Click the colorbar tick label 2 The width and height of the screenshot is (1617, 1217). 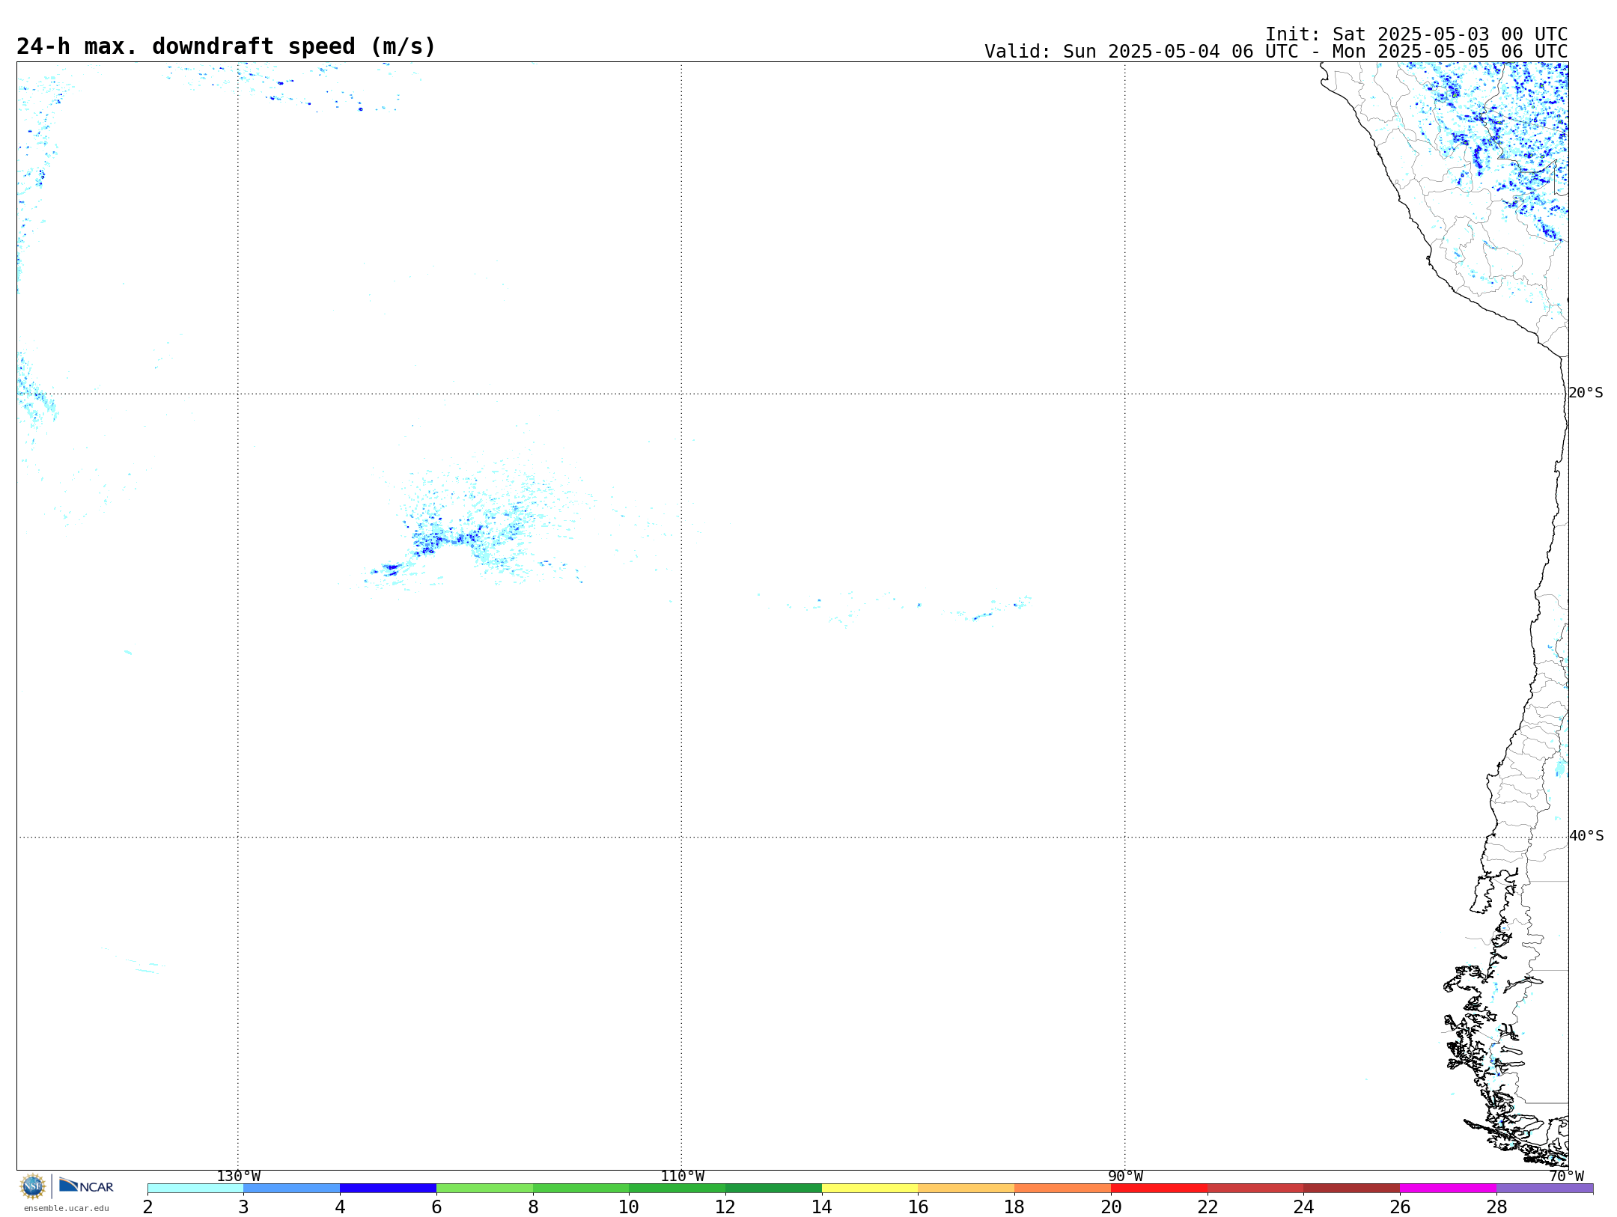tap(147, 1207)
